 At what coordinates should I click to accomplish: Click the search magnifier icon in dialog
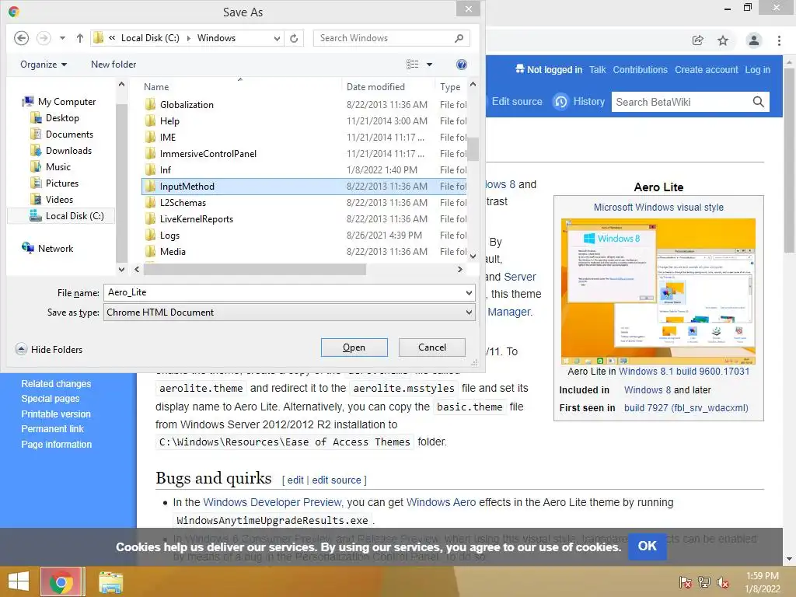coord(459,38)
